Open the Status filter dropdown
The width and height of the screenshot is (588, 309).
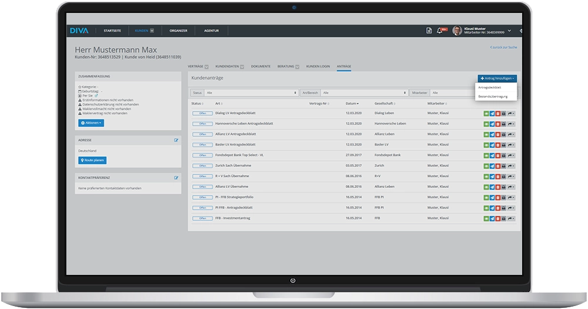tap(251, 93)
